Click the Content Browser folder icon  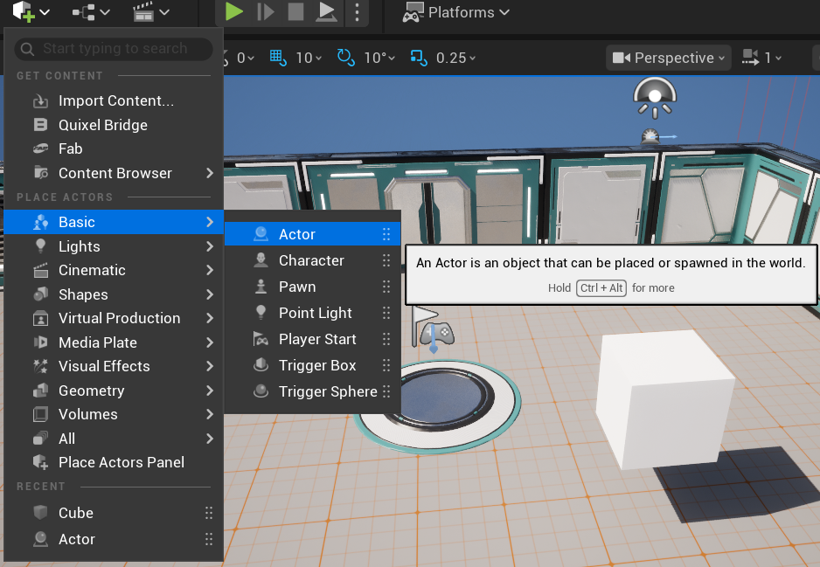tap(41, 172)
